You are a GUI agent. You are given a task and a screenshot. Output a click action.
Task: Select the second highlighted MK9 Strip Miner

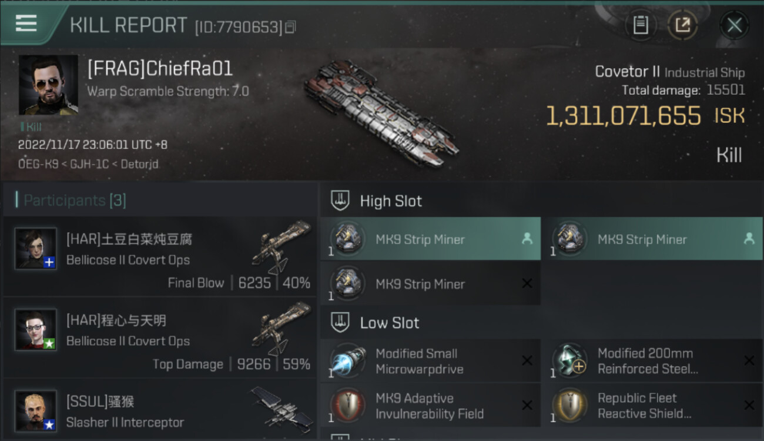tap(652, 239)
